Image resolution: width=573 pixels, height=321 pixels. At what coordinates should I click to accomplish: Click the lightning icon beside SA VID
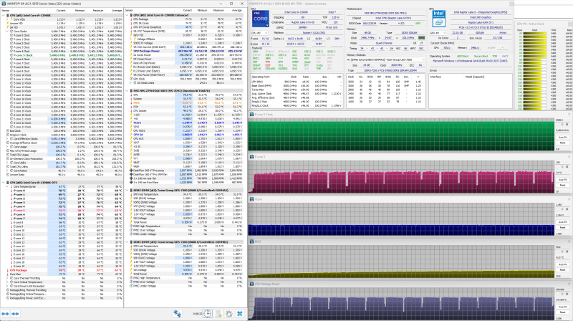click(7, 27)
